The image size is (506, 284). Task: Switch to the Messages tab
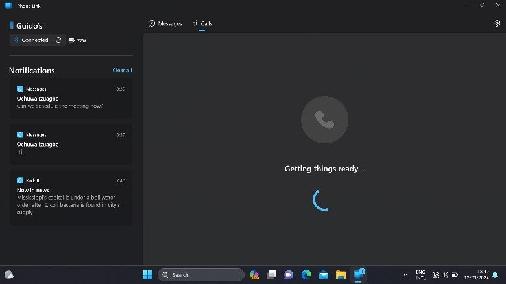165,23
